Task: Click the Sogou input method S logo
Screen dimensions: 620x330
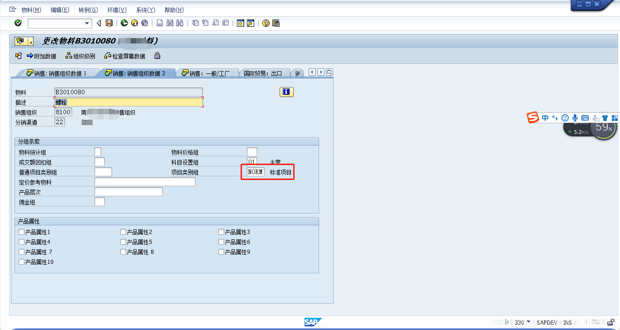Action: [533, 117]
